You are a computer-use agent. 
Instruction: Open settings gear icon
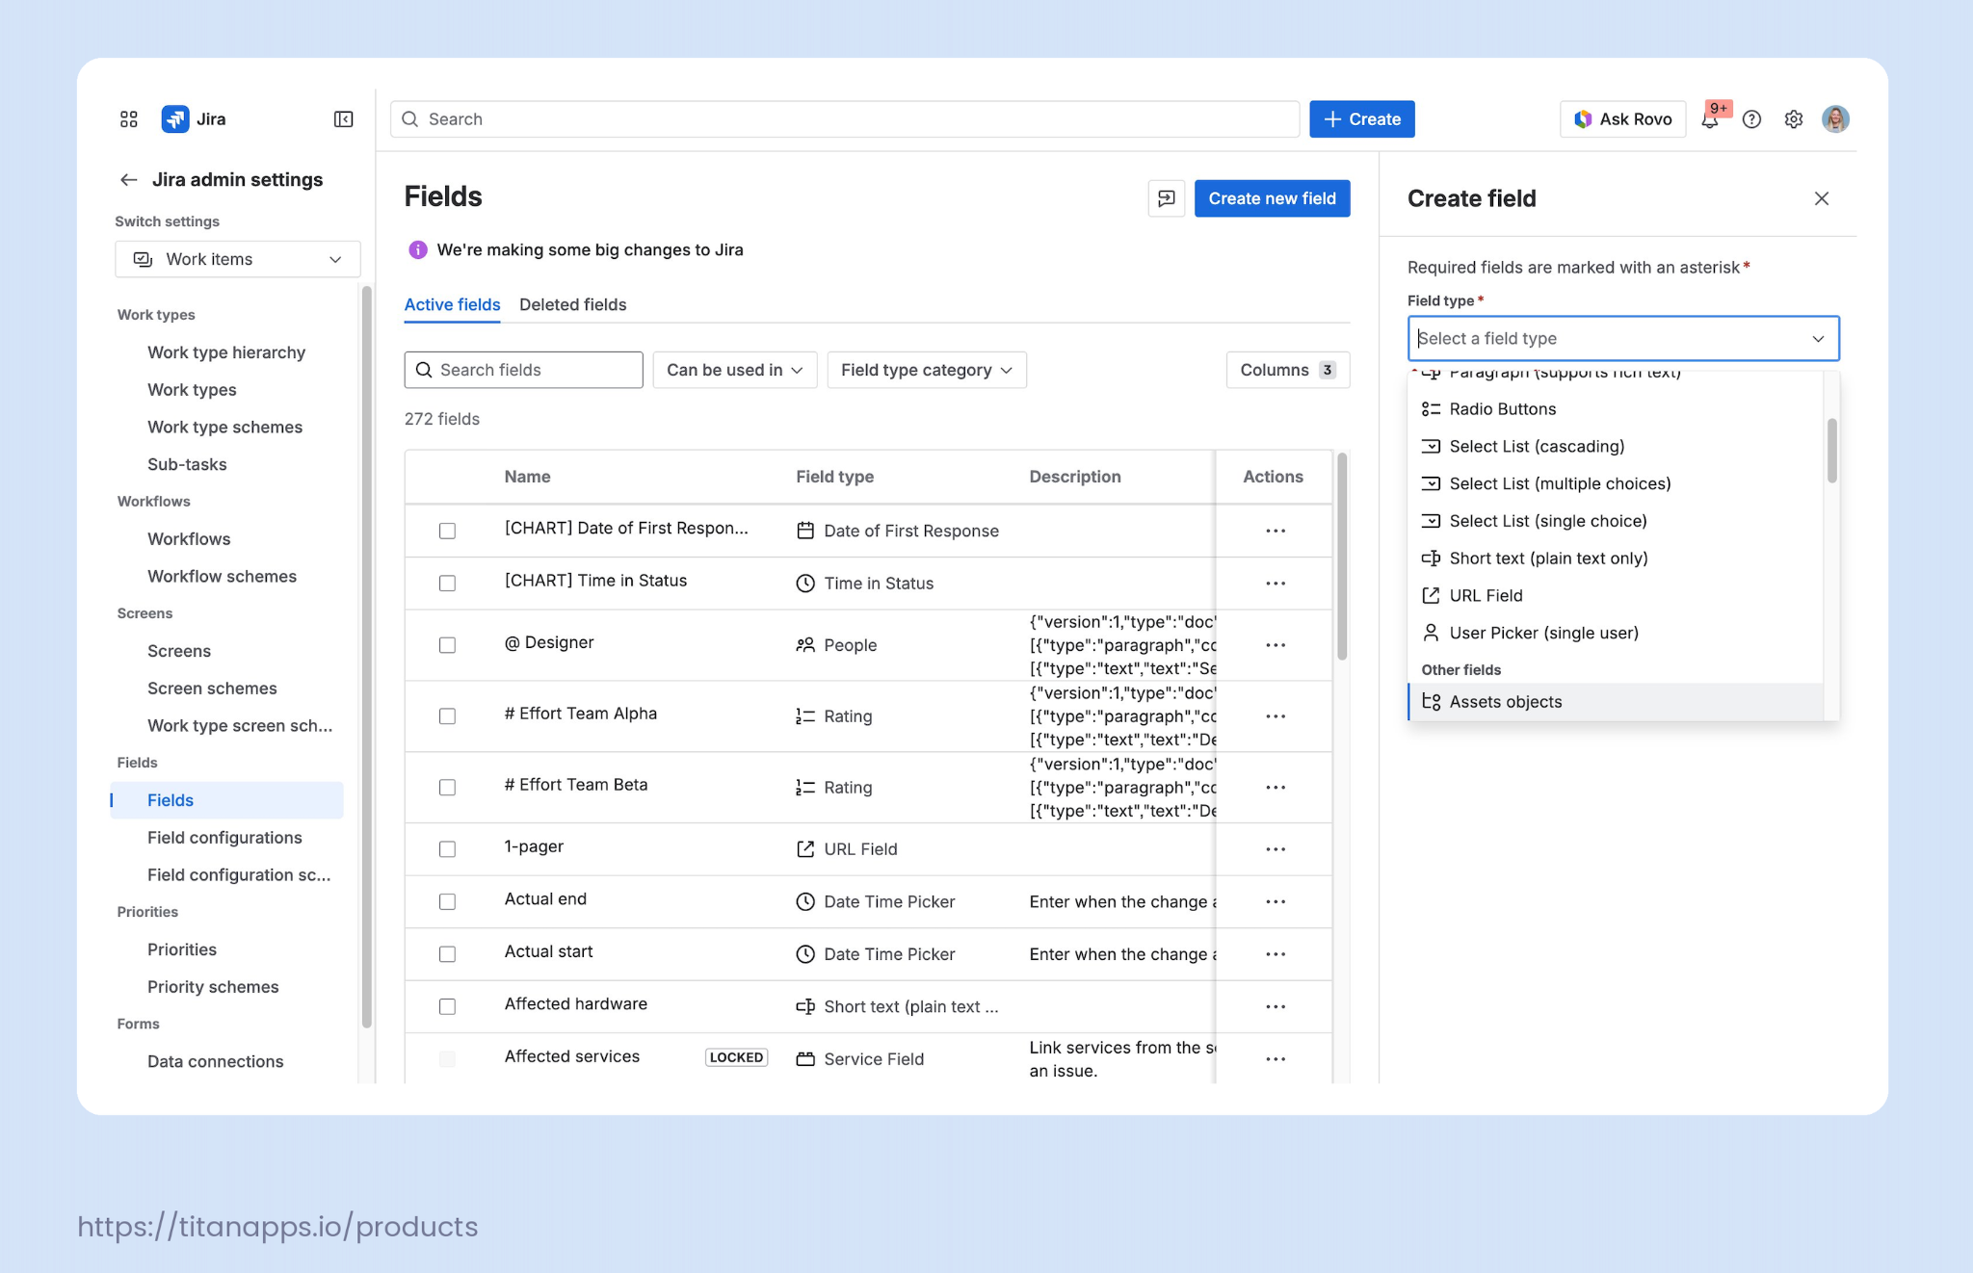tap(1794, 119)
